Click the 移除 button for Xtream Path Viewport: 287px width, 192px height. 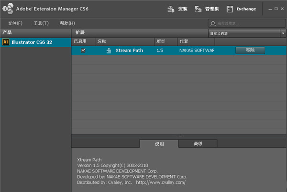[x=250, y=50]
